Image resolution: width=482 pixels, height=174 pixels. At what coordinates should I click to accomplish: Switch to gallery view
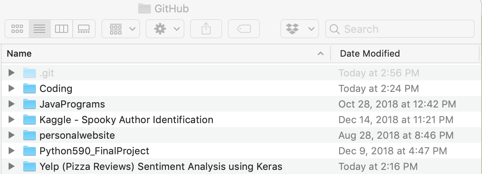pos(84,29)
